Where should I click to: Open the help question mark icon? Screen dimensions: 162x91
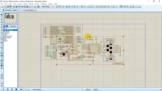pyautogui.click(x=38, y=7)
